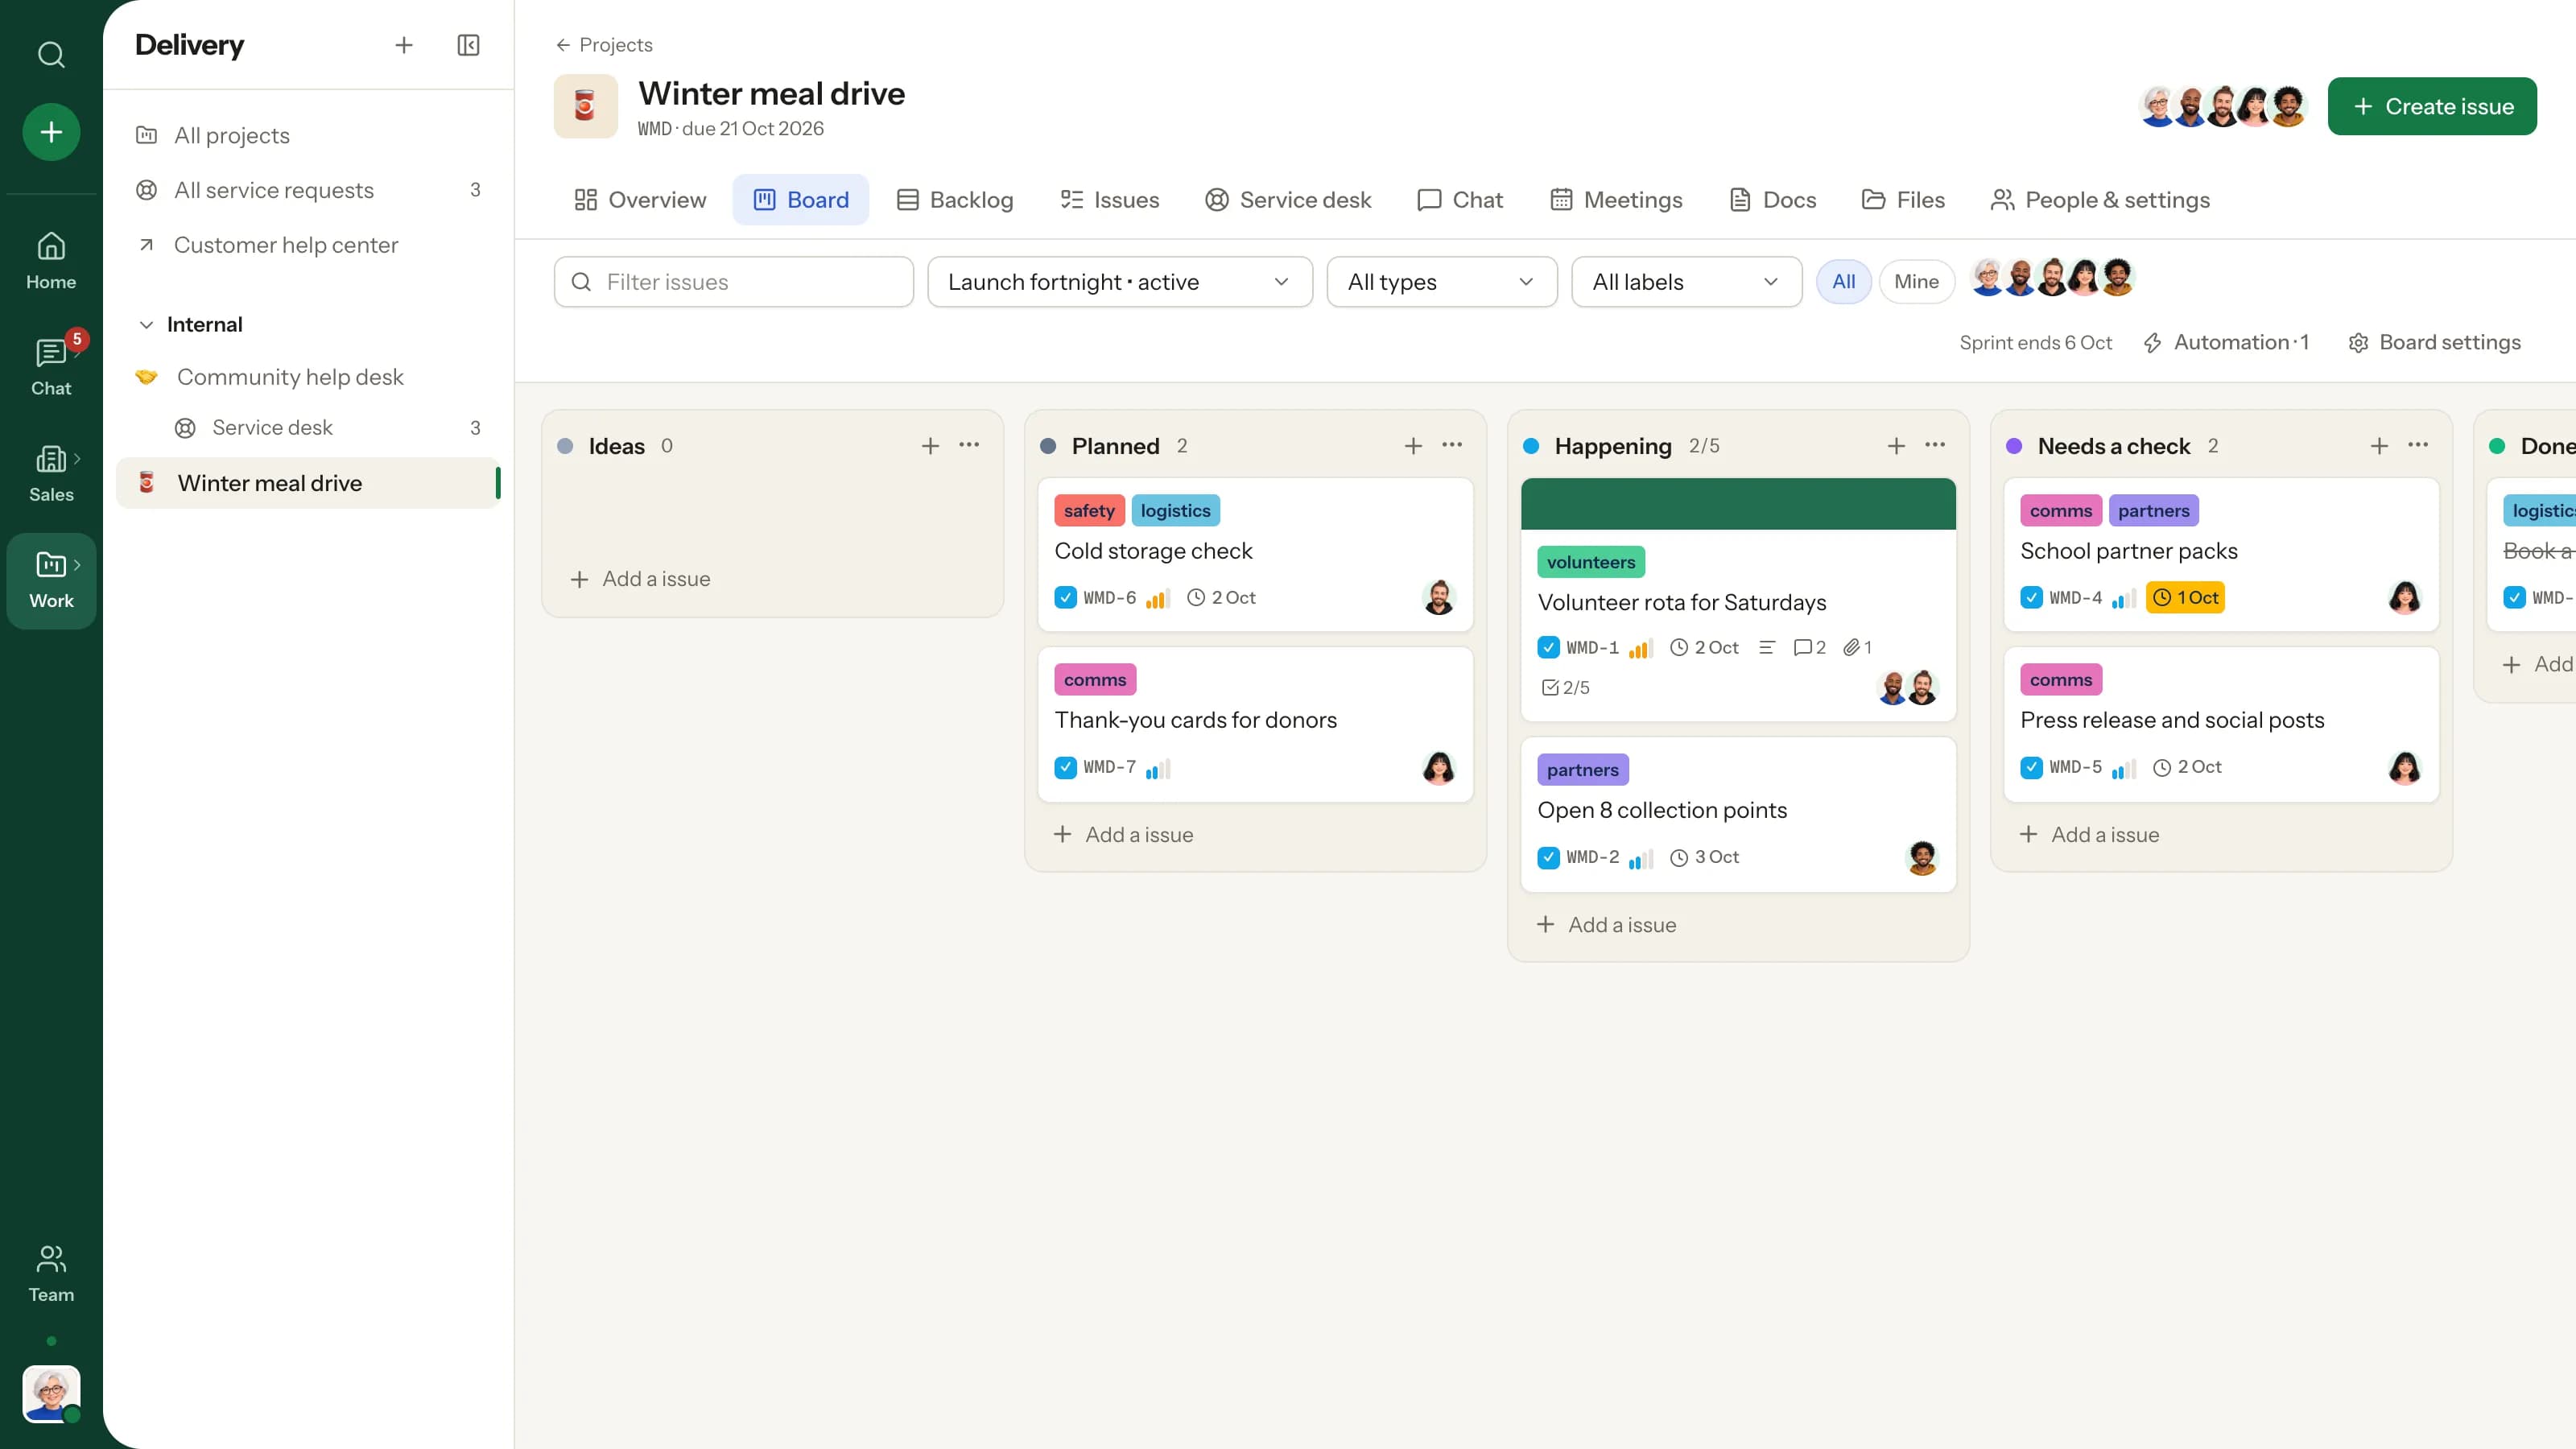Screen dimensions: 2576x1449
Task: Click the safety label on Cold storage check
Action: click(1089, 511)
